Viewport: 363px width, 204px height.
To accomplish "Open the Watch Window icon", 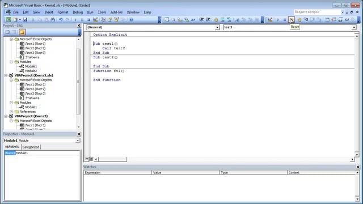I will (340, 20).
